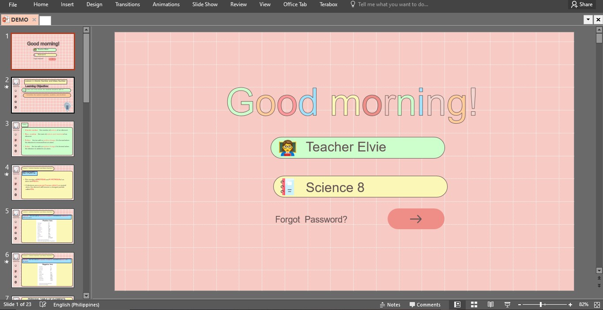This screenshot has height=310, width=603.
Task: Click thumbnail pane scroll down arrow
Action: point(86,295)
